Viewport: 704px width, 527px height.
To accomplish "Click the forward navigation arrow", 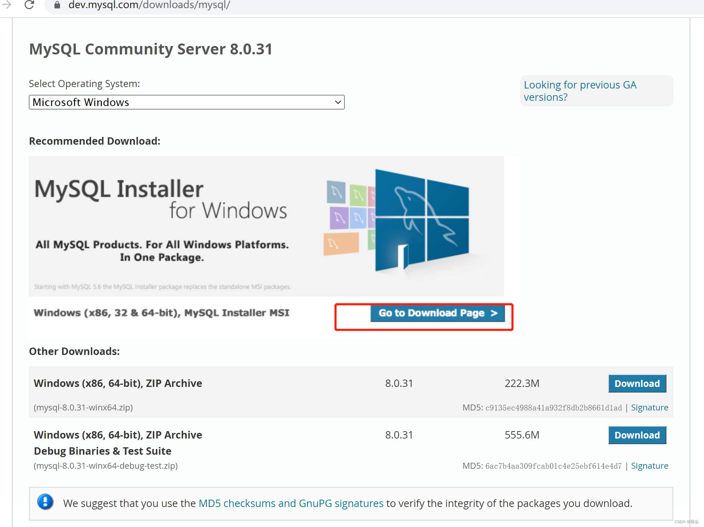I will click(x=6, y=5).
